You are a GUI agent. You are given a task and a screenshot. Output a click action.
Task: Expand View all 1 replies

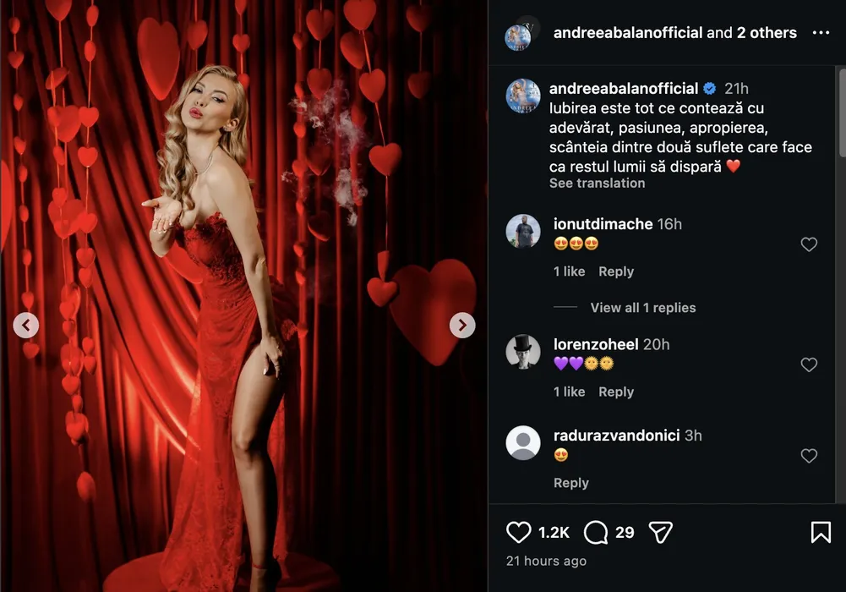coord(642,308)
